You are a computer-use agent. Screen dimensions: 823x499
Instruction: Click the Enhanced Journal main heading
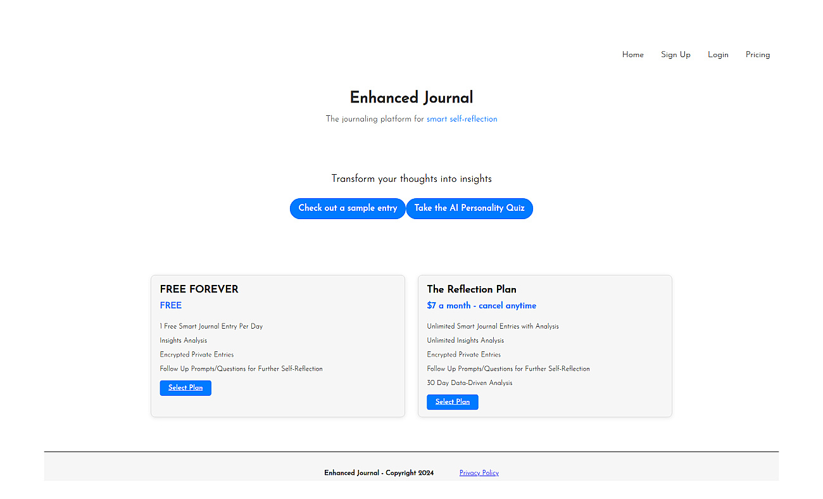point(411,98)
